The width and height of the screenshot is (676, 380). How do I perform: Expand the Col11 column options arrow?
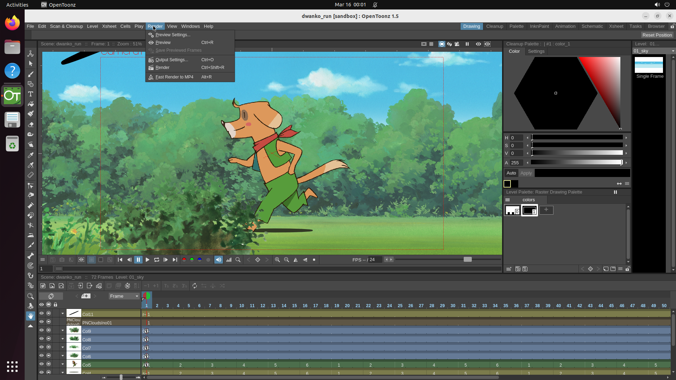point(62,313)
